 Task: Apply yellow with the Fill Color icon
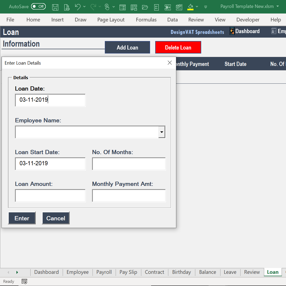tap(190, 7)
